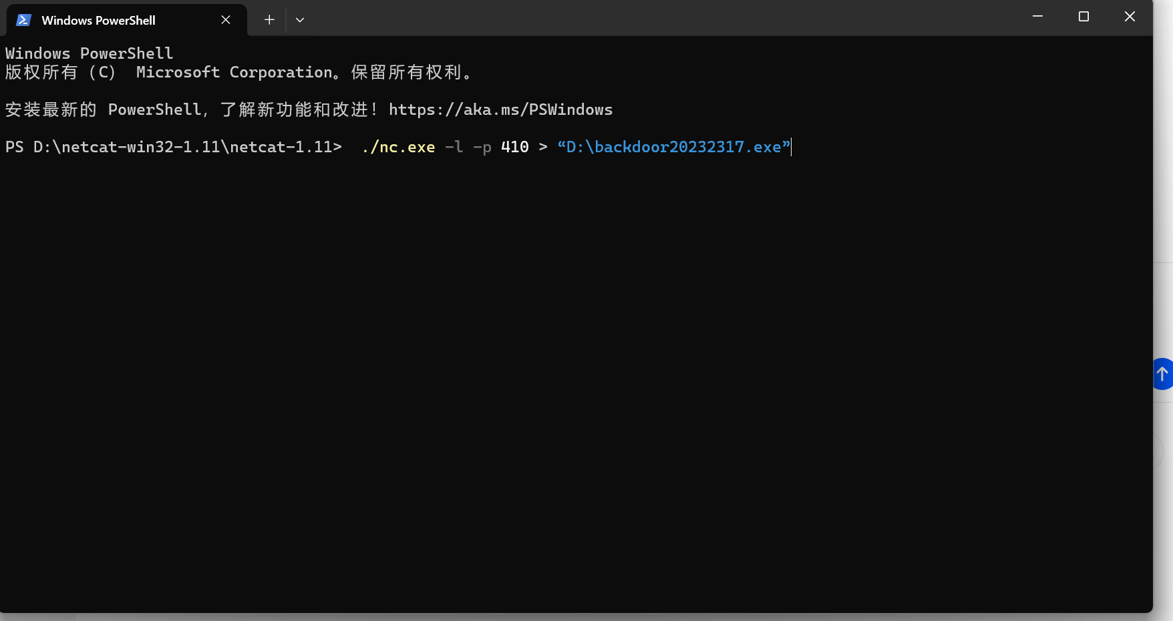Expand the new tab profile dropdown
1173x621 pixels.
300,20
